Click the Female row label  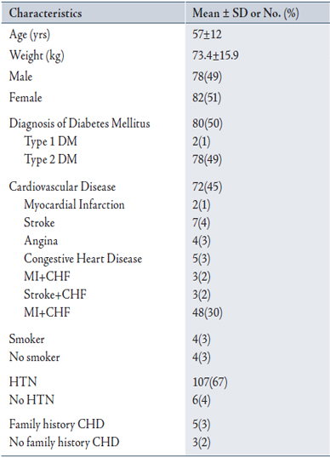(26, 97)
